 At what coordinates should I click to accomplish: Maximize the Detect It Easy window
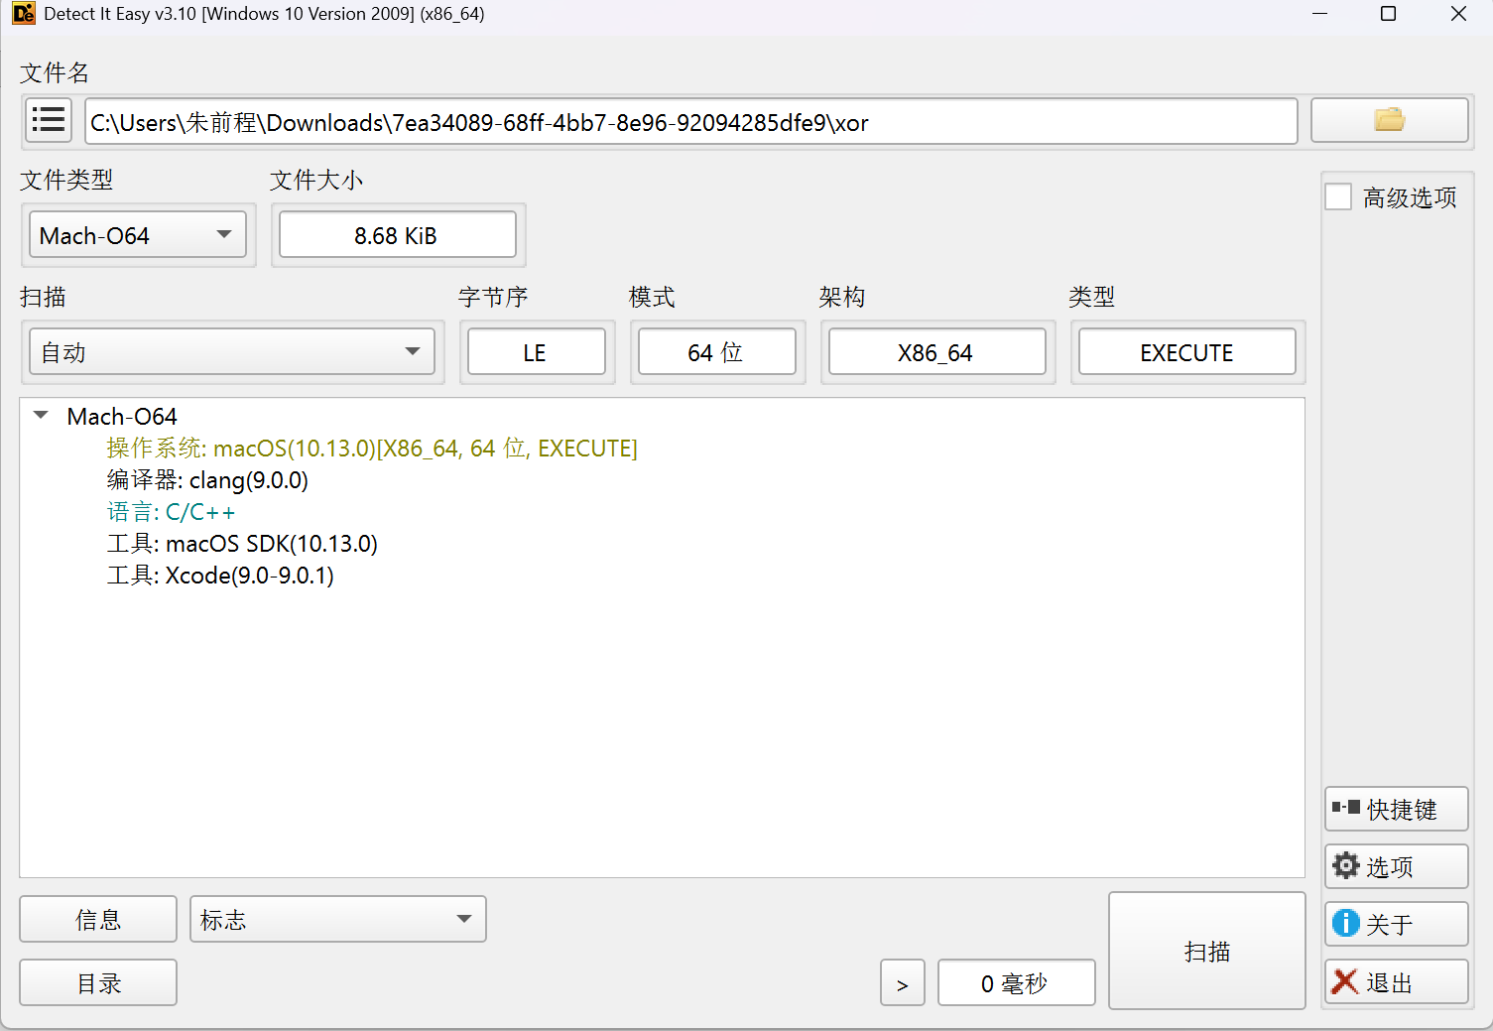point(1389,14)
